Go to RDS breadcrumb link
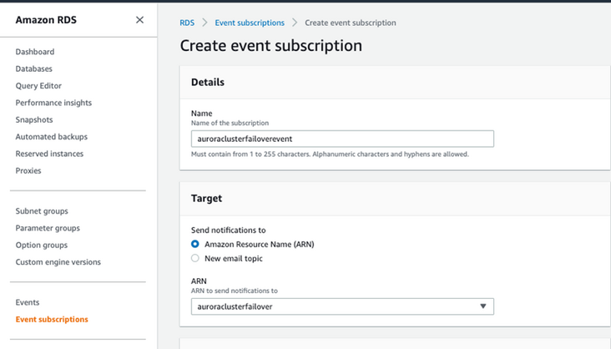Viewport: 611px width, 349px height. 187,23
